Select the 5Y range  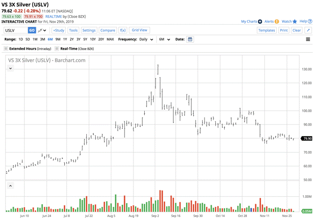[85, 39]
